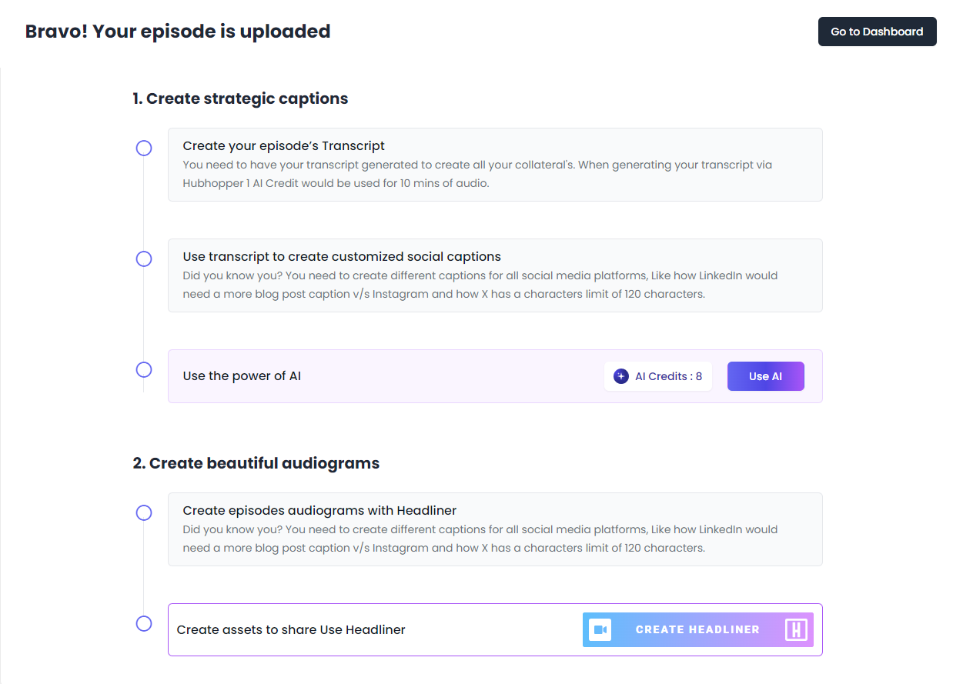Click the heading Create strategic captions
This screenshot has height=684, width=953.
click(239, 98)
